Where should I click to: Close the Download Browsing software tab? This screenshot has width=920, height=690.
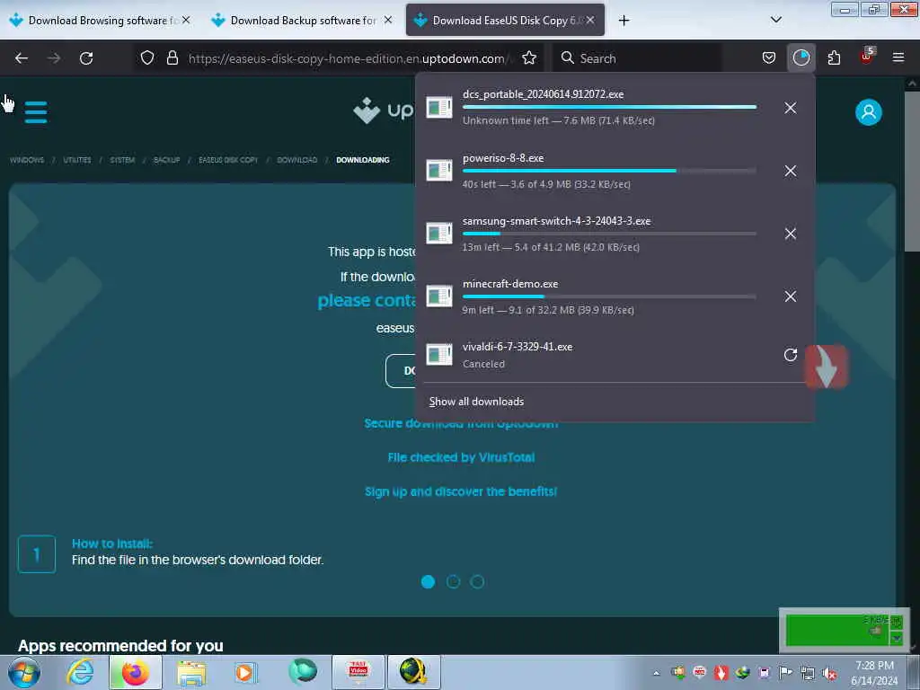[186, 20]
